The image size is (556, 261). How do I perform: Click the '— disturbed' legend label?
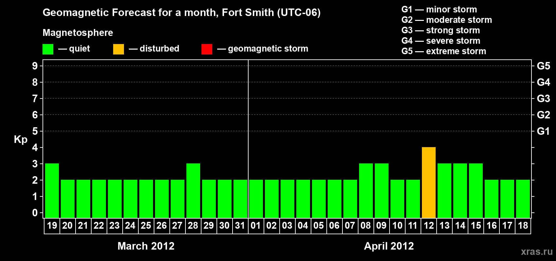pyautogui.click(x=154, y=49)
